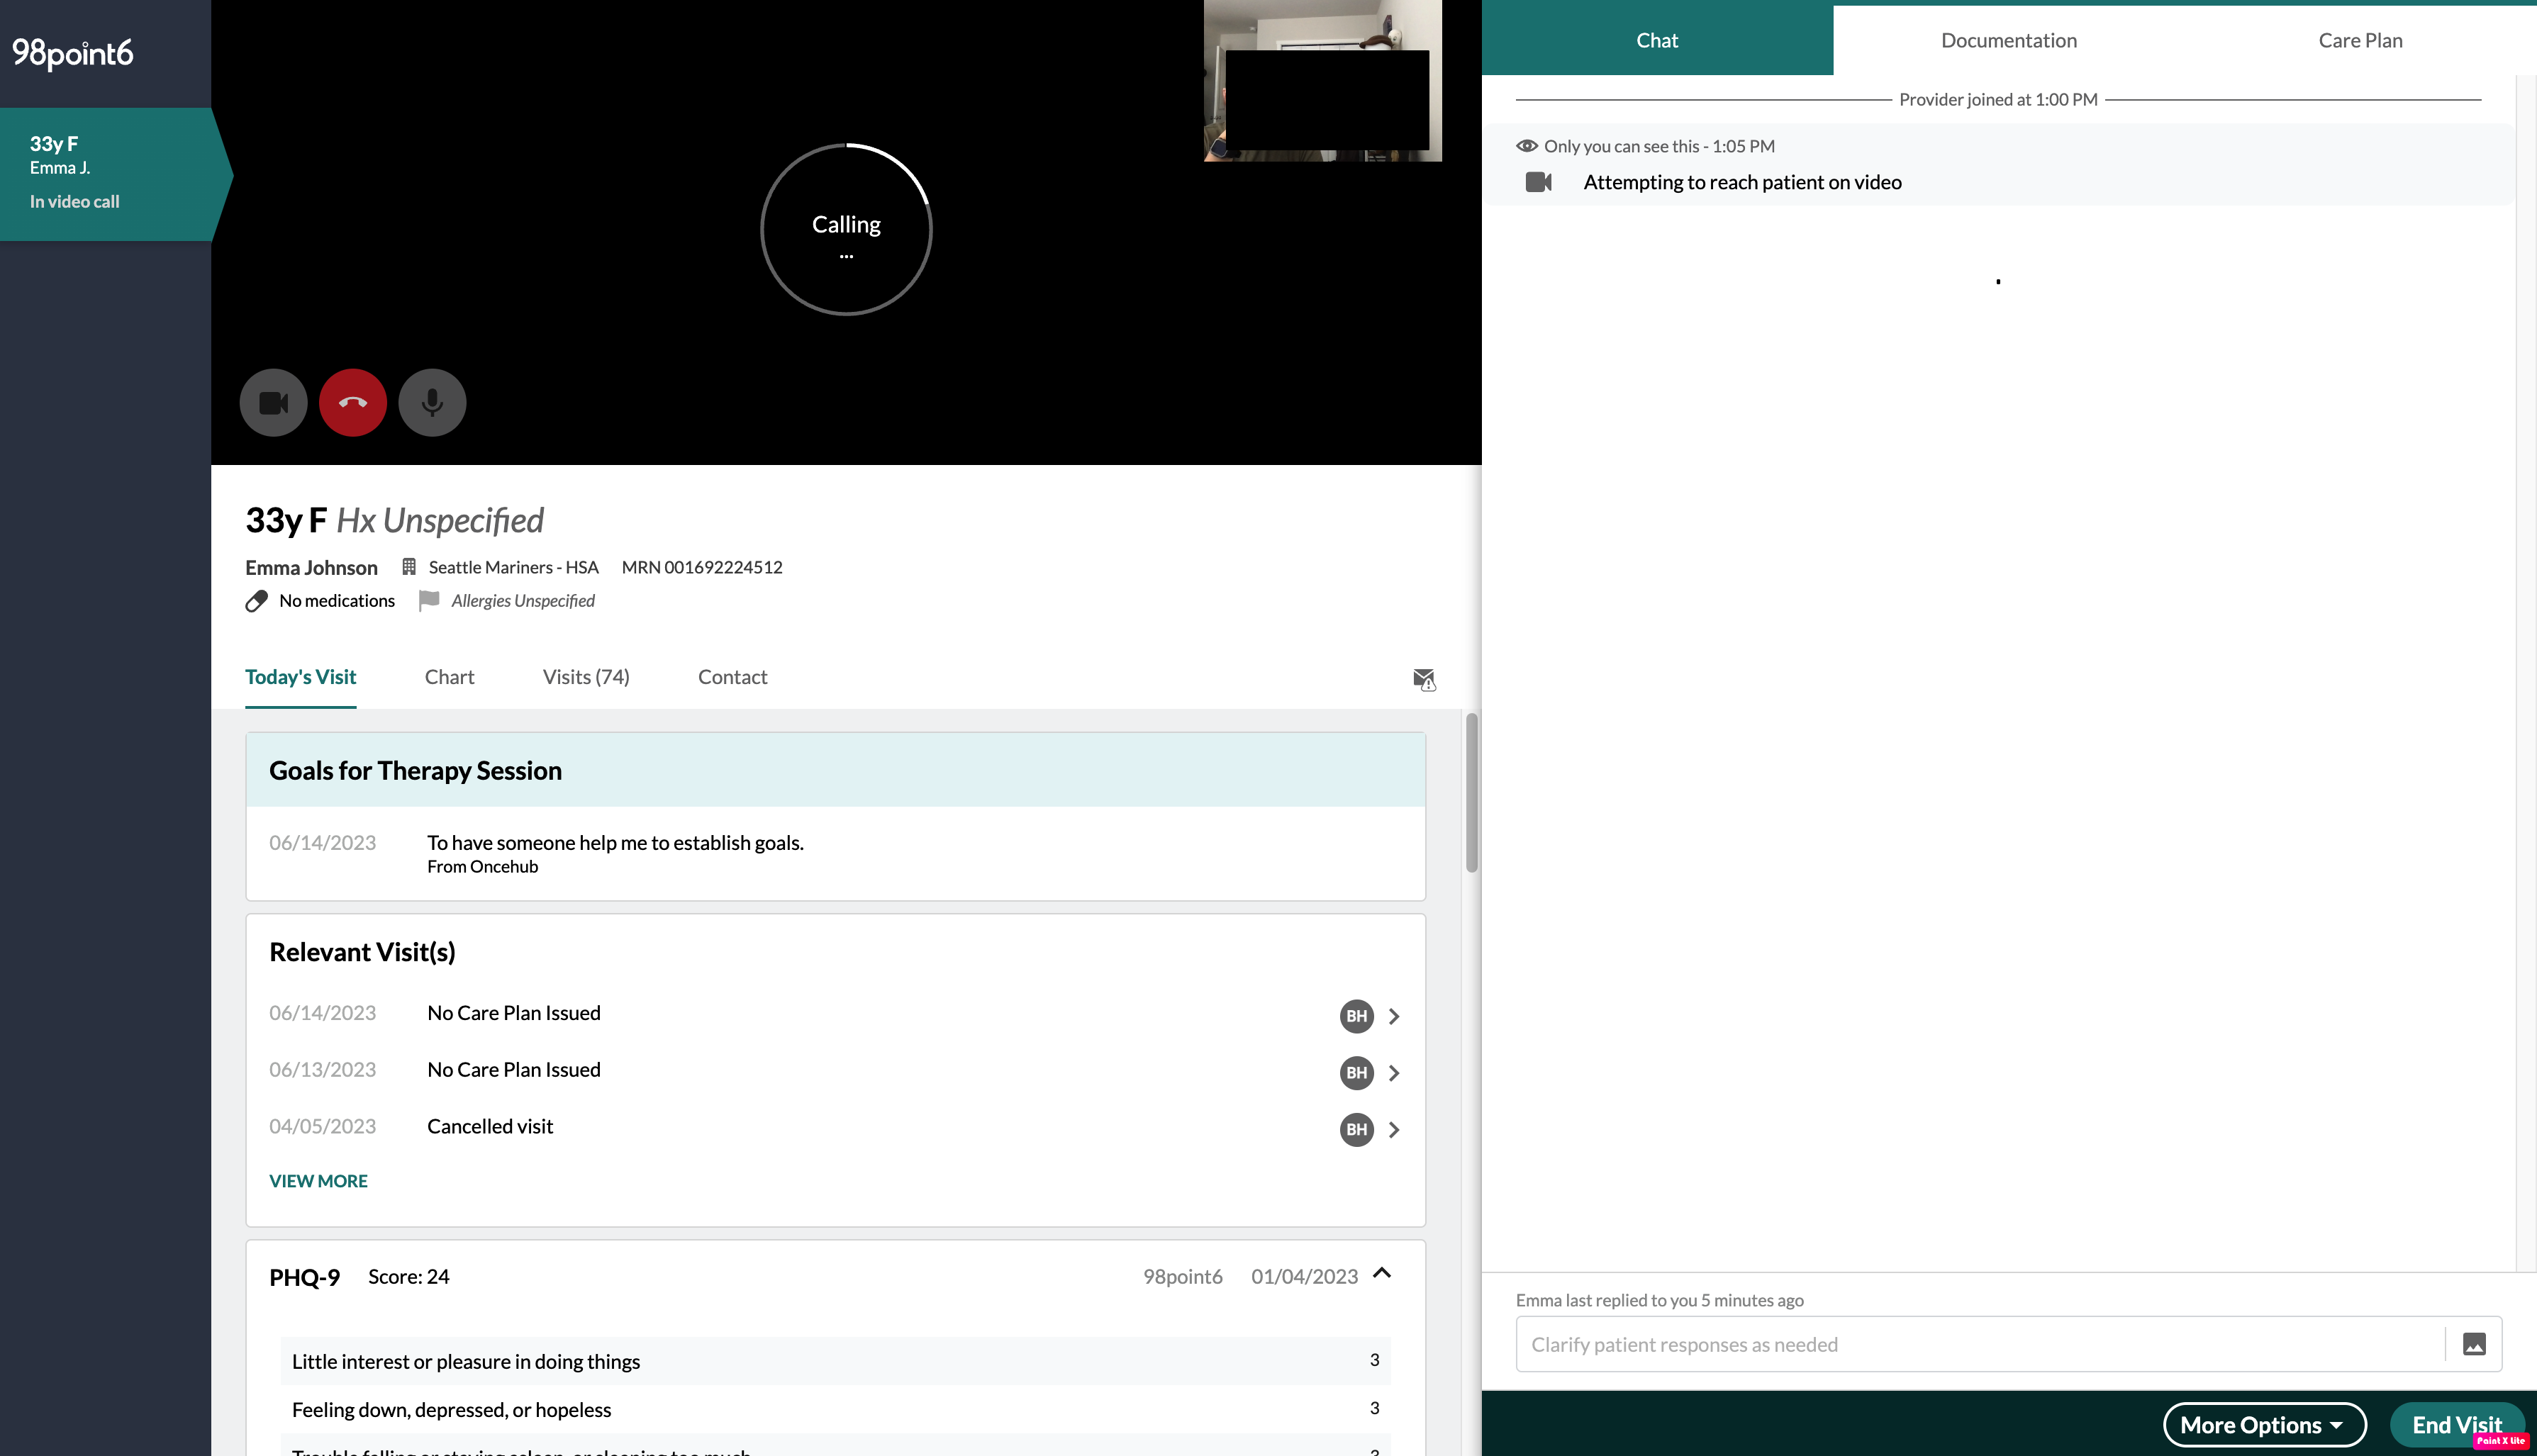Viewport: 2537px width, 1456px height.
Task: Open the Care Plan tab
Action: [2360, 40]
